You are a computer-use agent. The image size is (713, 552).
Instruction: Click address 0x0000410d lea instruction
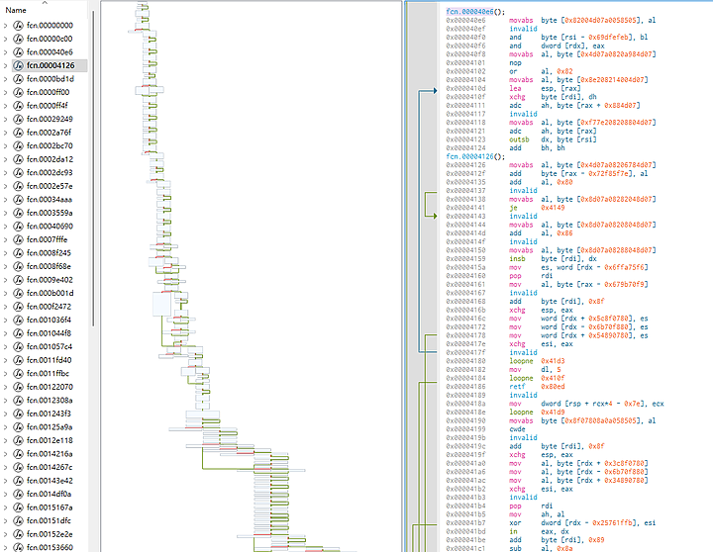click(465, 89)
